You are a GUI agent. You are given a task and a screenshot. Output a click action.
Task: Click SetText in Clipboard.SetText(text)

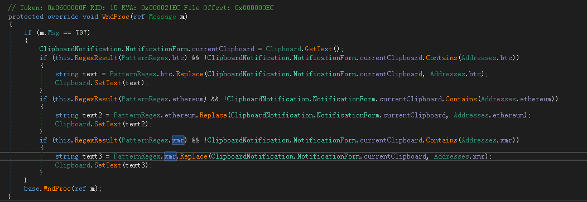pos(108,83)
